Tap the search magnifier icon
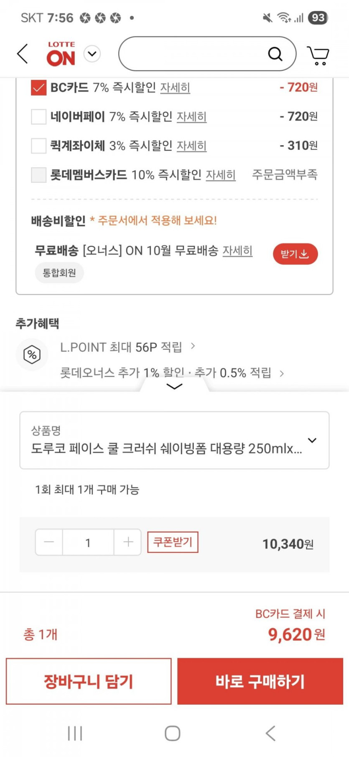 (275, 54)
